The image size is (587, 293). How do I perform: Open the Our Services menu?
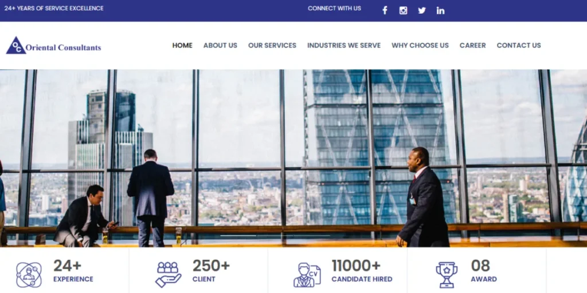point(272,46)
